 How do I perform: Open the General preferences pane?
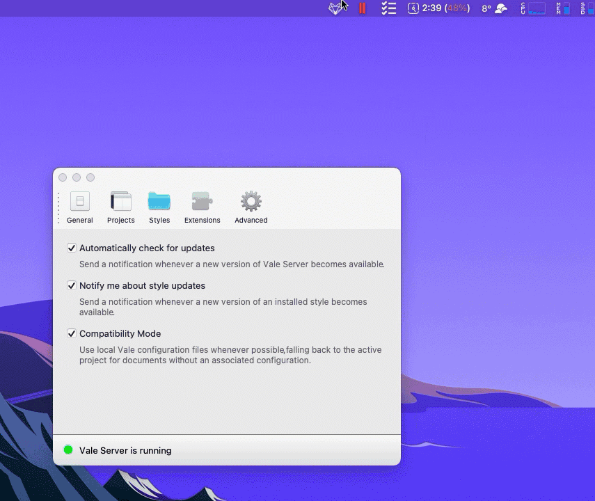80,207
